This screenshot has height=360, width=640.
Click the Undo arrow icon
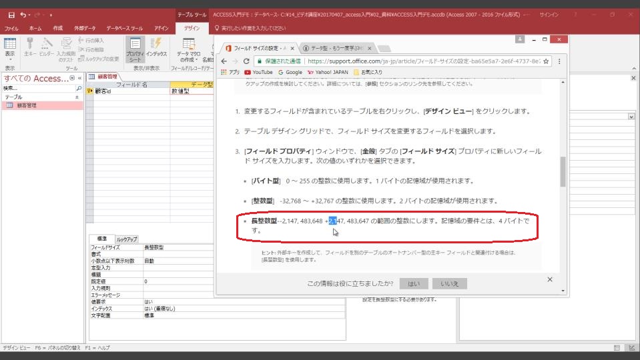(x=24, y=15)
